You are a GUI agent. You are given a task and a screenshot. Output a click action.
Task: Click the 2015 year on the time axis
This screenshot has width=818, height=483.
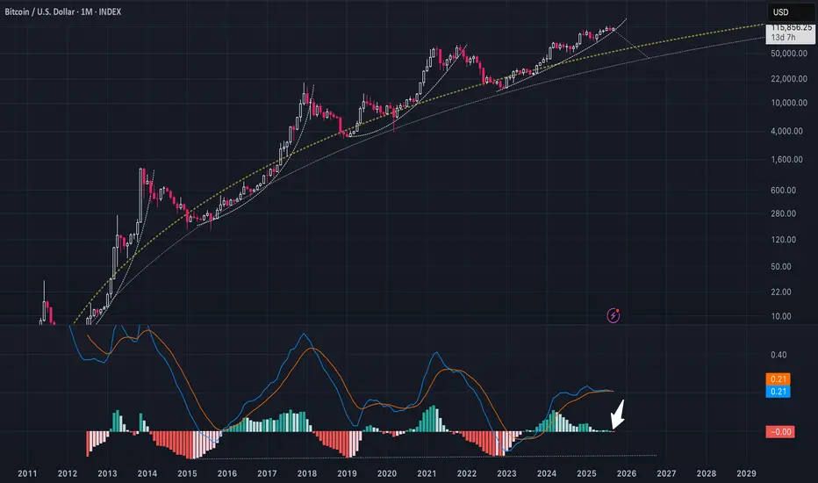(x=187, y=473)
